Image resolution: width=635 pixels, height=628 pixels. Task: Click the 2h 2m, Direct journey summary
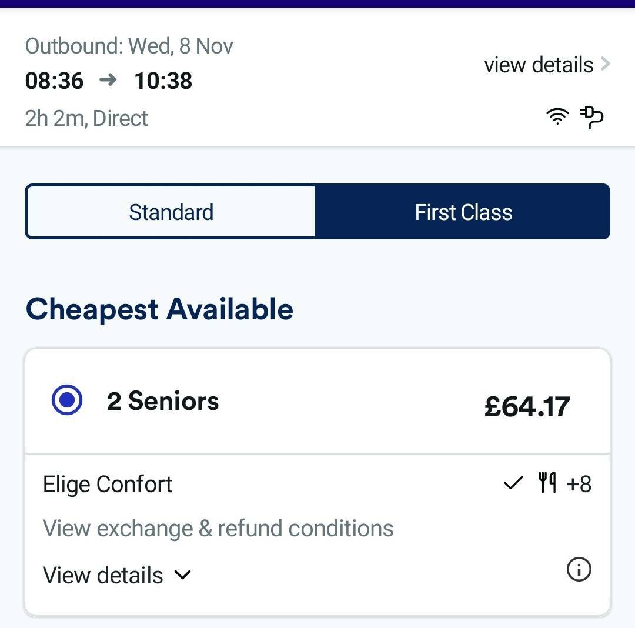(x=86, y=118)
